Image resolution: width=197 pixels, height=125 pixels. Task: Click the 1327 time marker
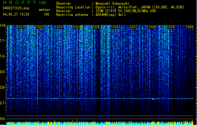click(x=133, y=27)
